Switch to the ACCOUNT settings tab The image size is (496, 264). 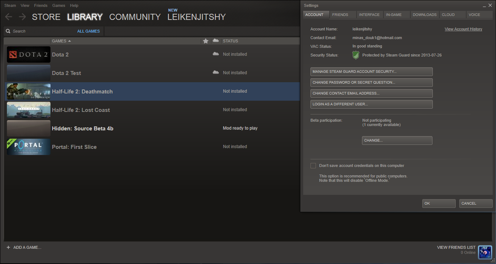(x=316, y=14)
